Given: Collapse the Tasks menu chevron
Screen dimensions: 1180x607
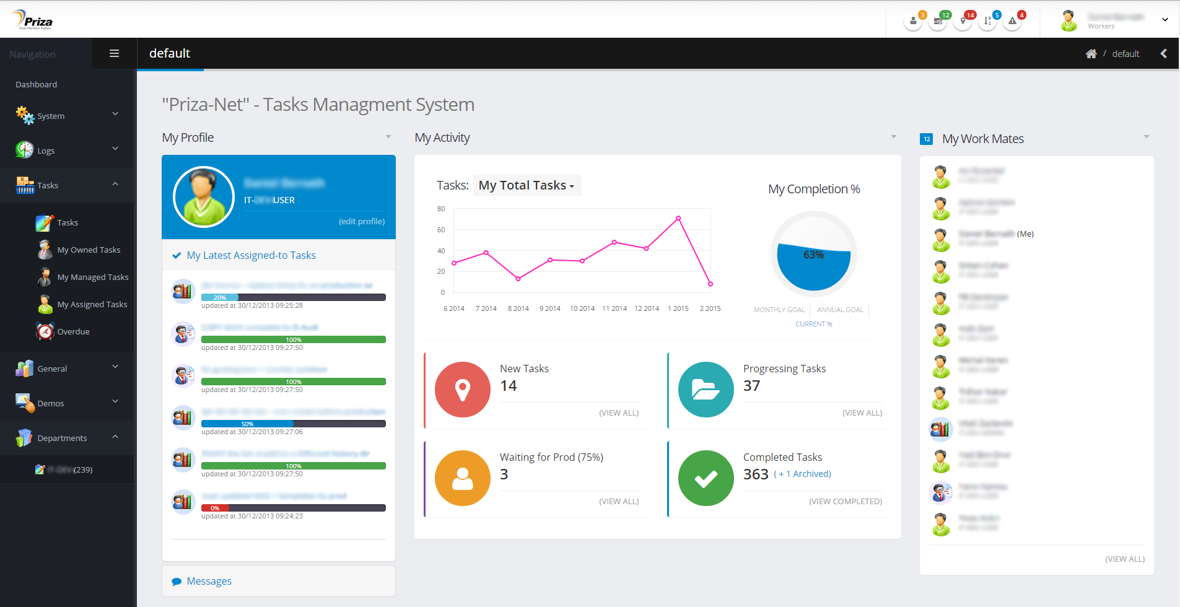Looking at the screenshot, I should pos(115,184).
